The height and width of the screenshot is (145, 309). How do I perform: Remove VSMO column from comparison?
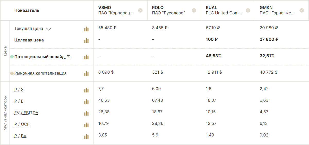coord(140,10)
